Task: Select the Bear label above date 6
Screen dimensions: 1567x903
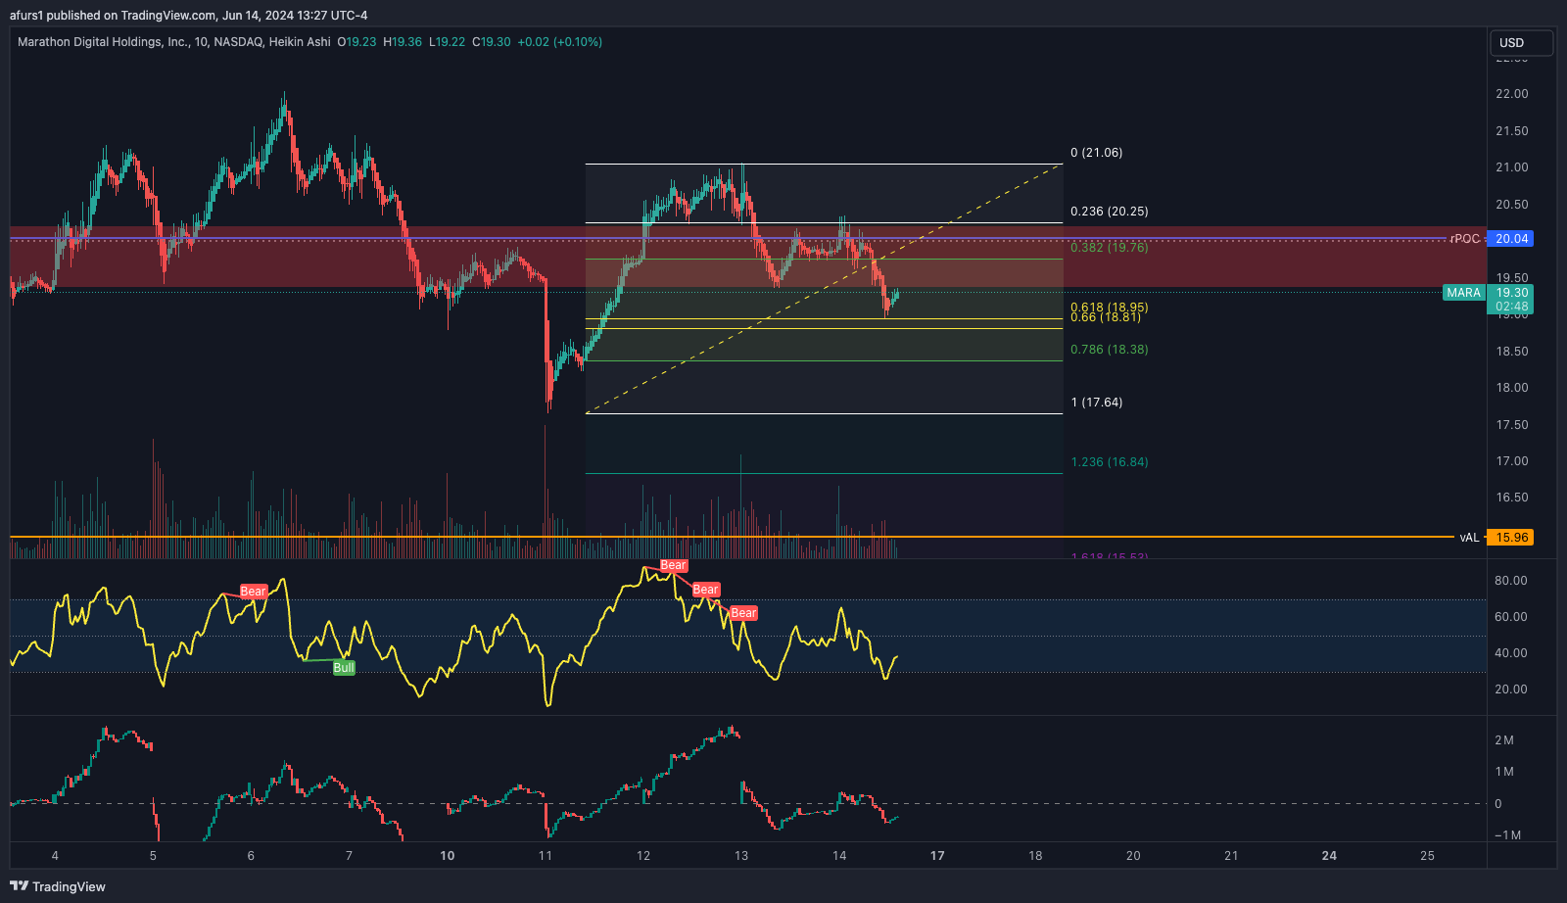Action: click(x=254, y=592)
